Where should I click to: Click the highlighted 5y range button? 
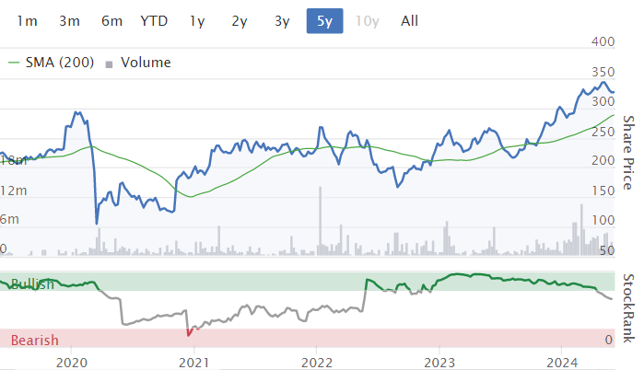point(324,20)
